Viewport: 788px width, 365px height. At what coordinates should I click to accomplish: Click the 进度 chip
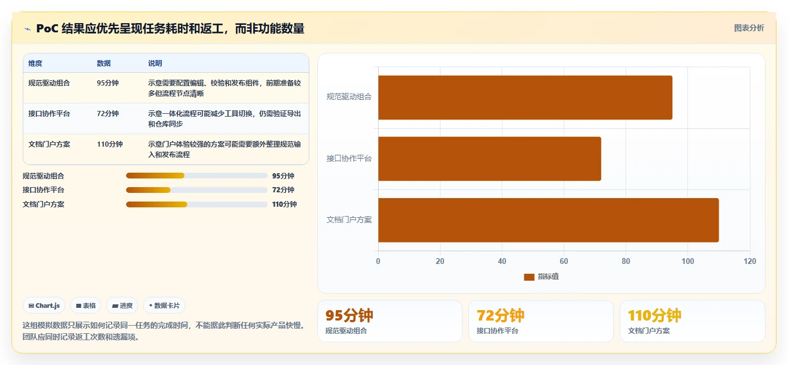pos(122,306)
